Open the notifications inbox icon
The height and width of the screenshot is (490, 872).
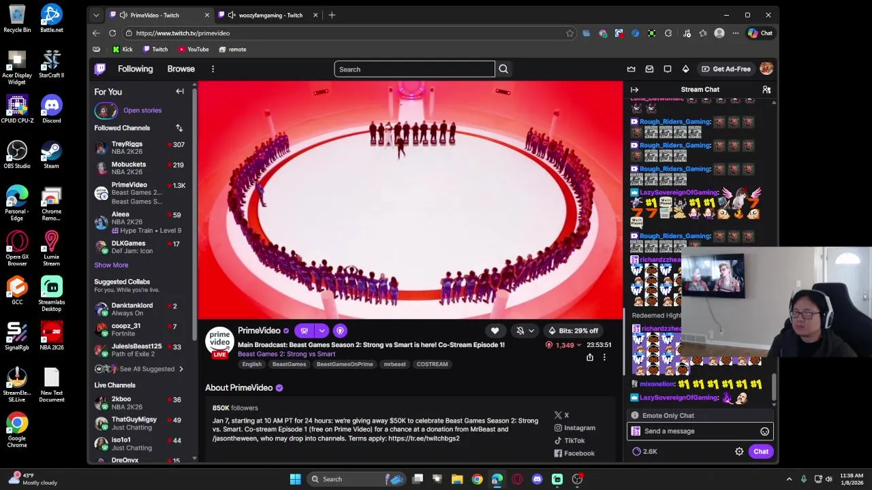tap(649, 69)
